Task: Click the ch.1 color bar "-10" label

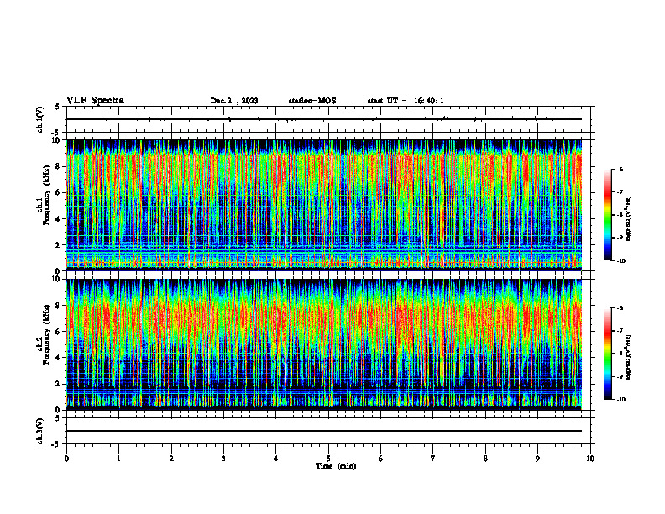Action: (620, 261)
